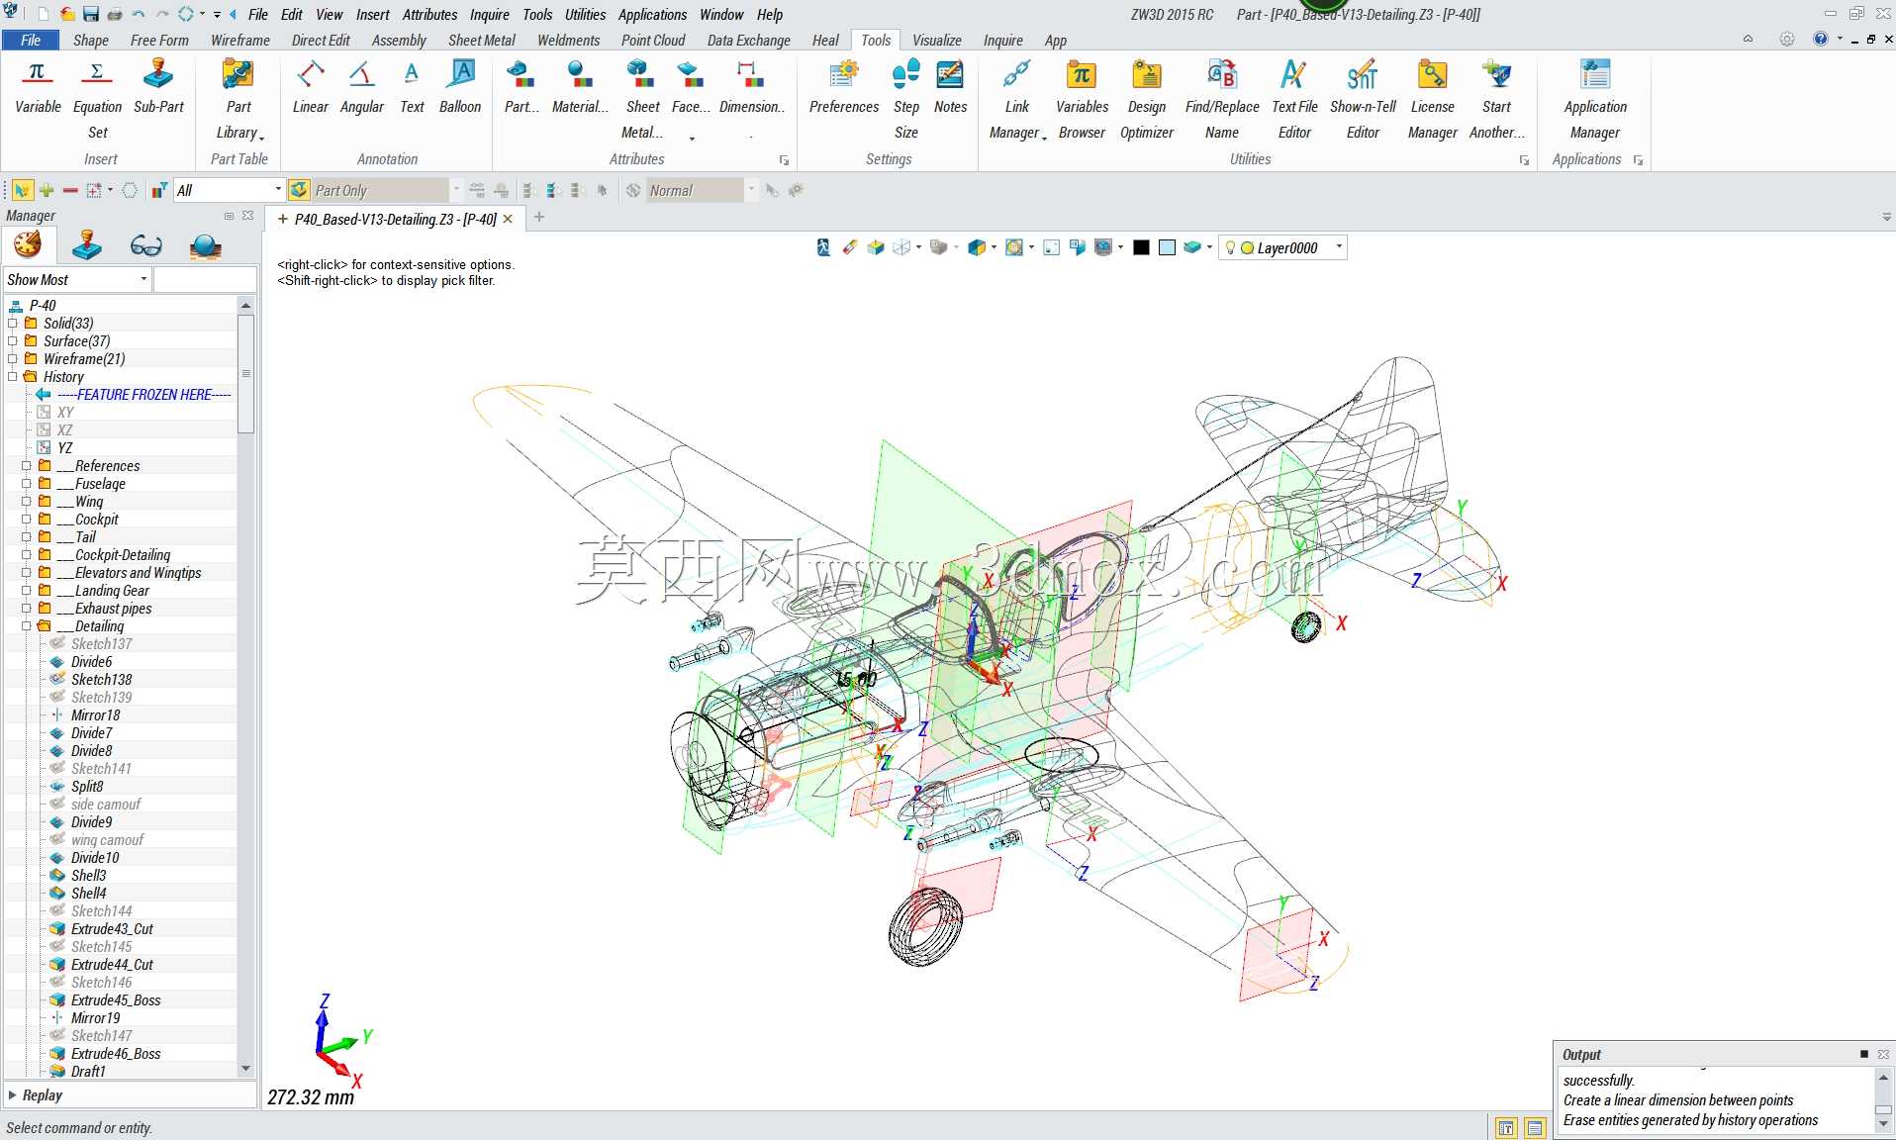Open the Applications menu in menu bar
This screenshot has width=1896, height=1140.
pyautogui.click(x=653, y=15)
